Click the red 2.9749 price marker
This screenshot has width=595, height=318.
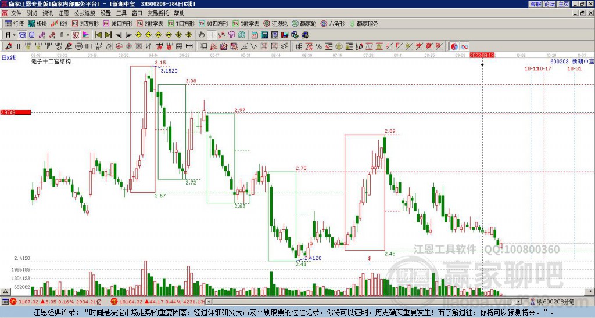(x=16, y=112)
